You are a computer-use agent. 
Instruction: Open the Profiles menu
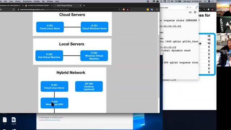click(37, 1)
